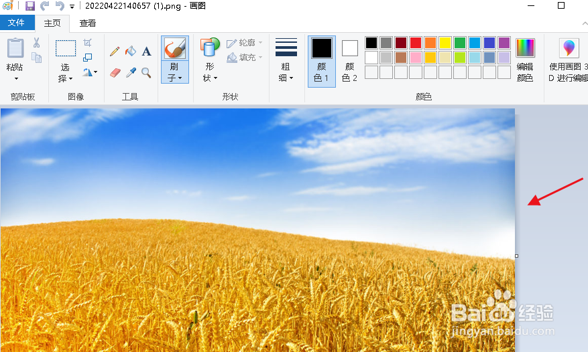
Task: Choose the brown color swatch
Action: pyautogui.click(x=401, y=58)
